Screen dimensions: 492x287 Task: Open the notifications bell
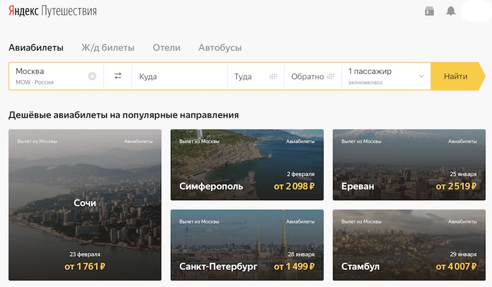coord(451,11)
